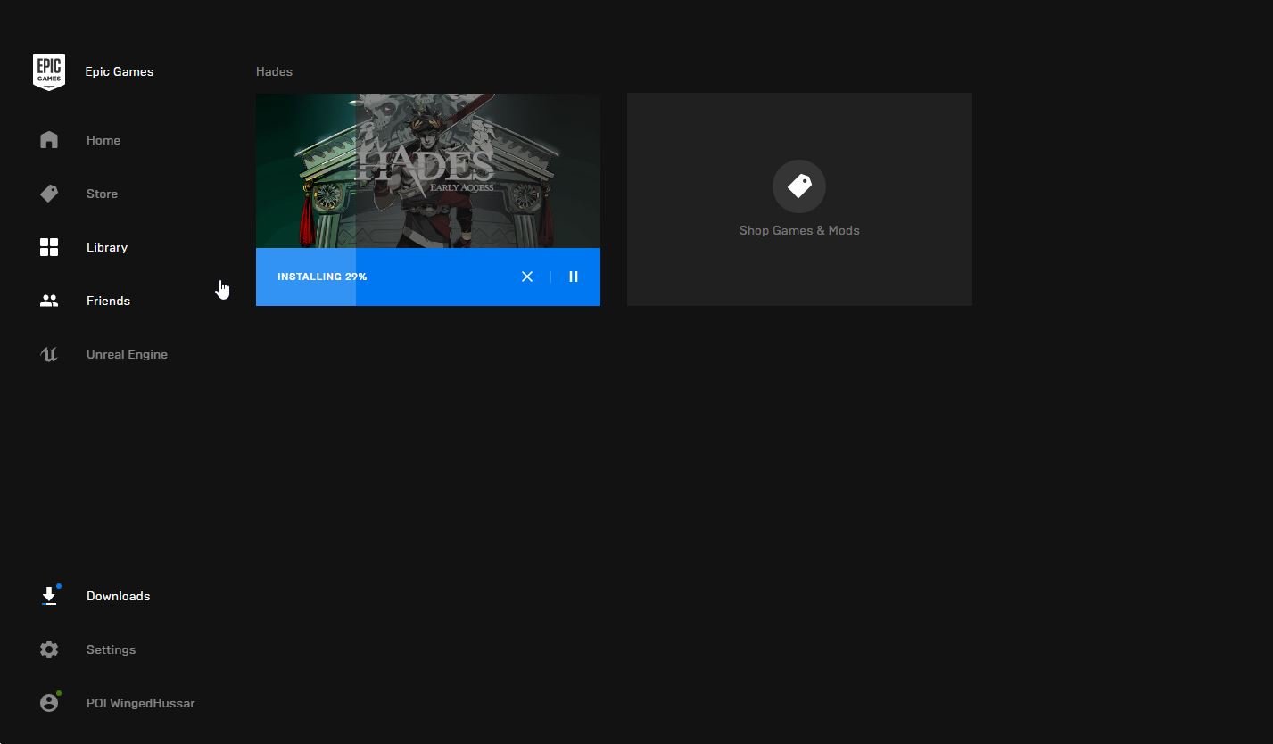Switch to Unreal Engine section

pos(127,354)
